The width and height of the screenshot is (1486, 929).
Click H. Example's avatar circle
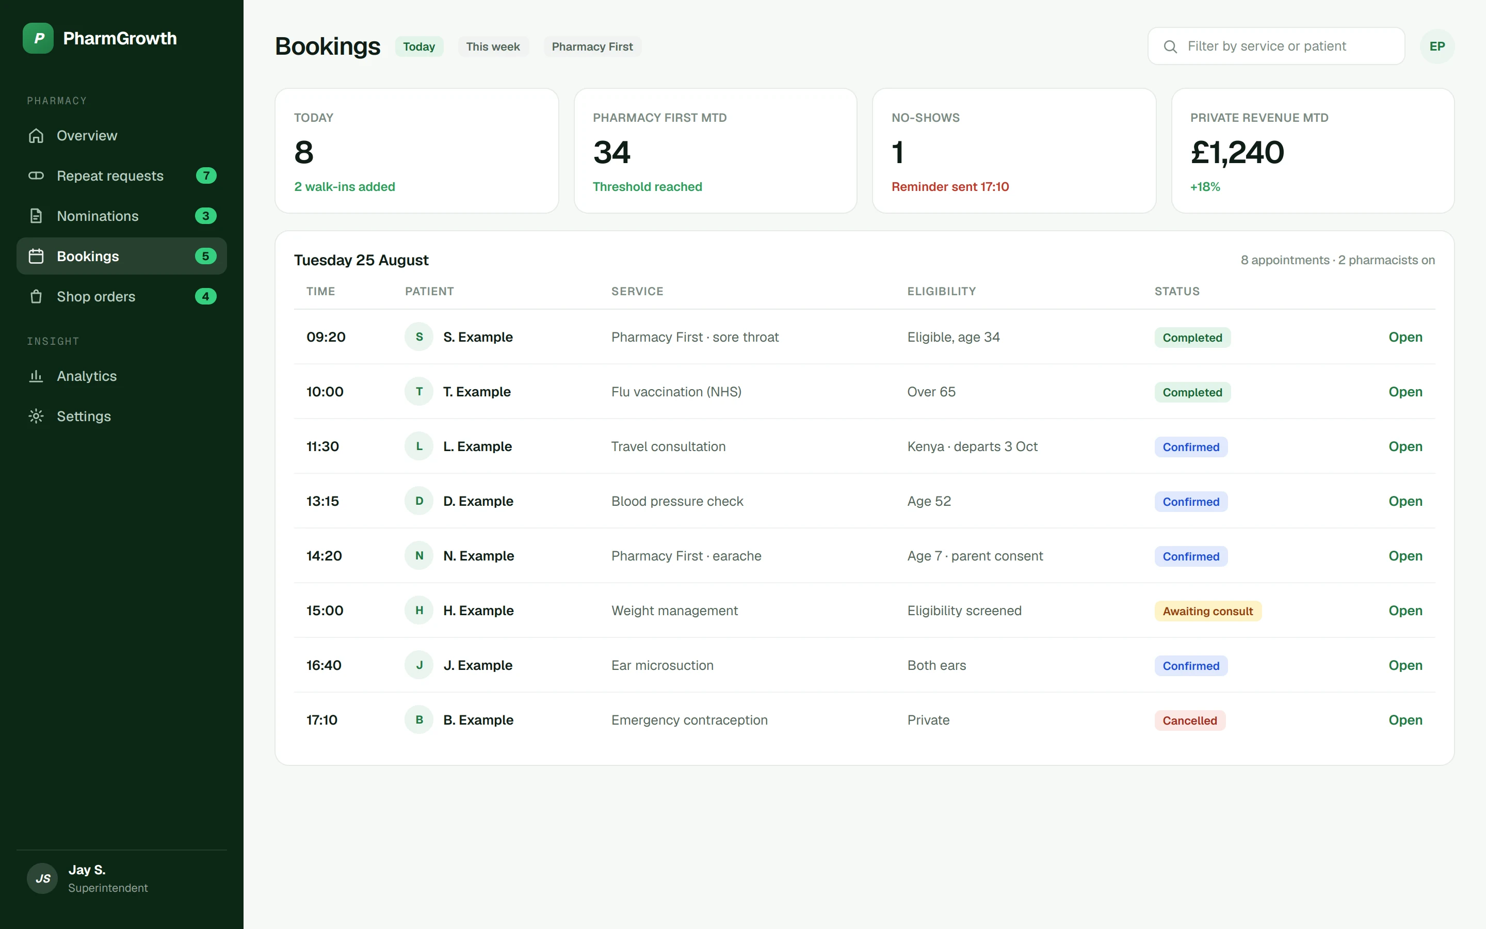pyautogui.click(x=419, y=610)
